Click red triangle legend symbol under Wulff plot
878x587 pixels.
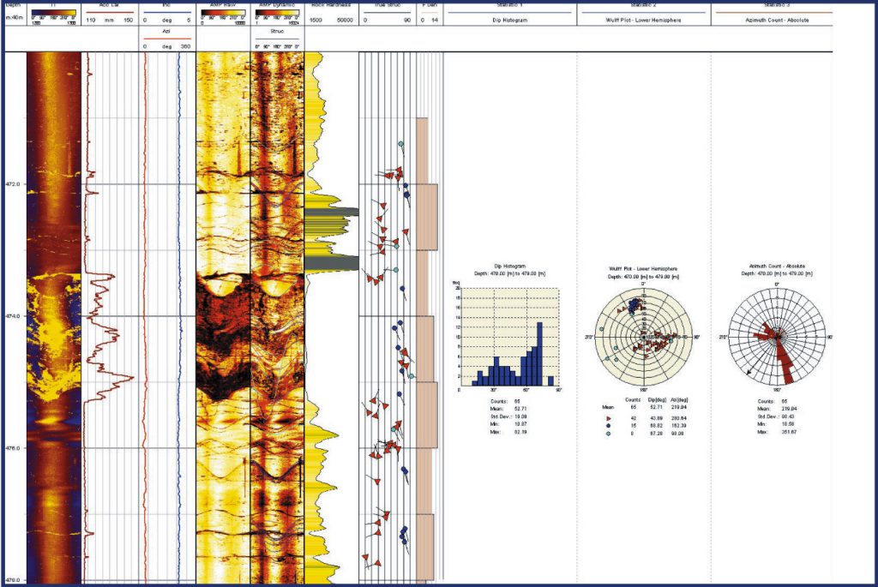coord(608,418)
